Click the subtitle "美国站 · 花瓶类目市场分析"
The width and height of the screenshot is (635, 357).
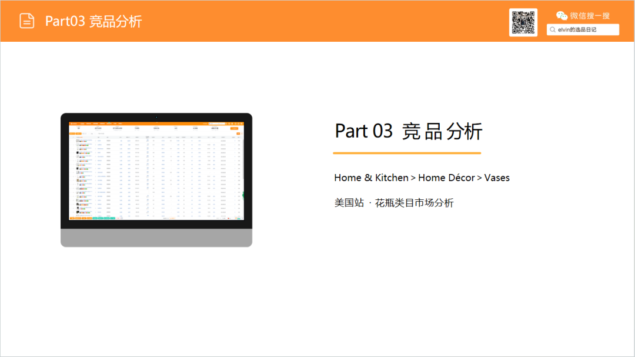(394, 203)
